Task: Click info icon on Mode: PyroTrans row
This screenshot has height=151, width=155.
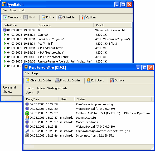Action: coord(27,122)
